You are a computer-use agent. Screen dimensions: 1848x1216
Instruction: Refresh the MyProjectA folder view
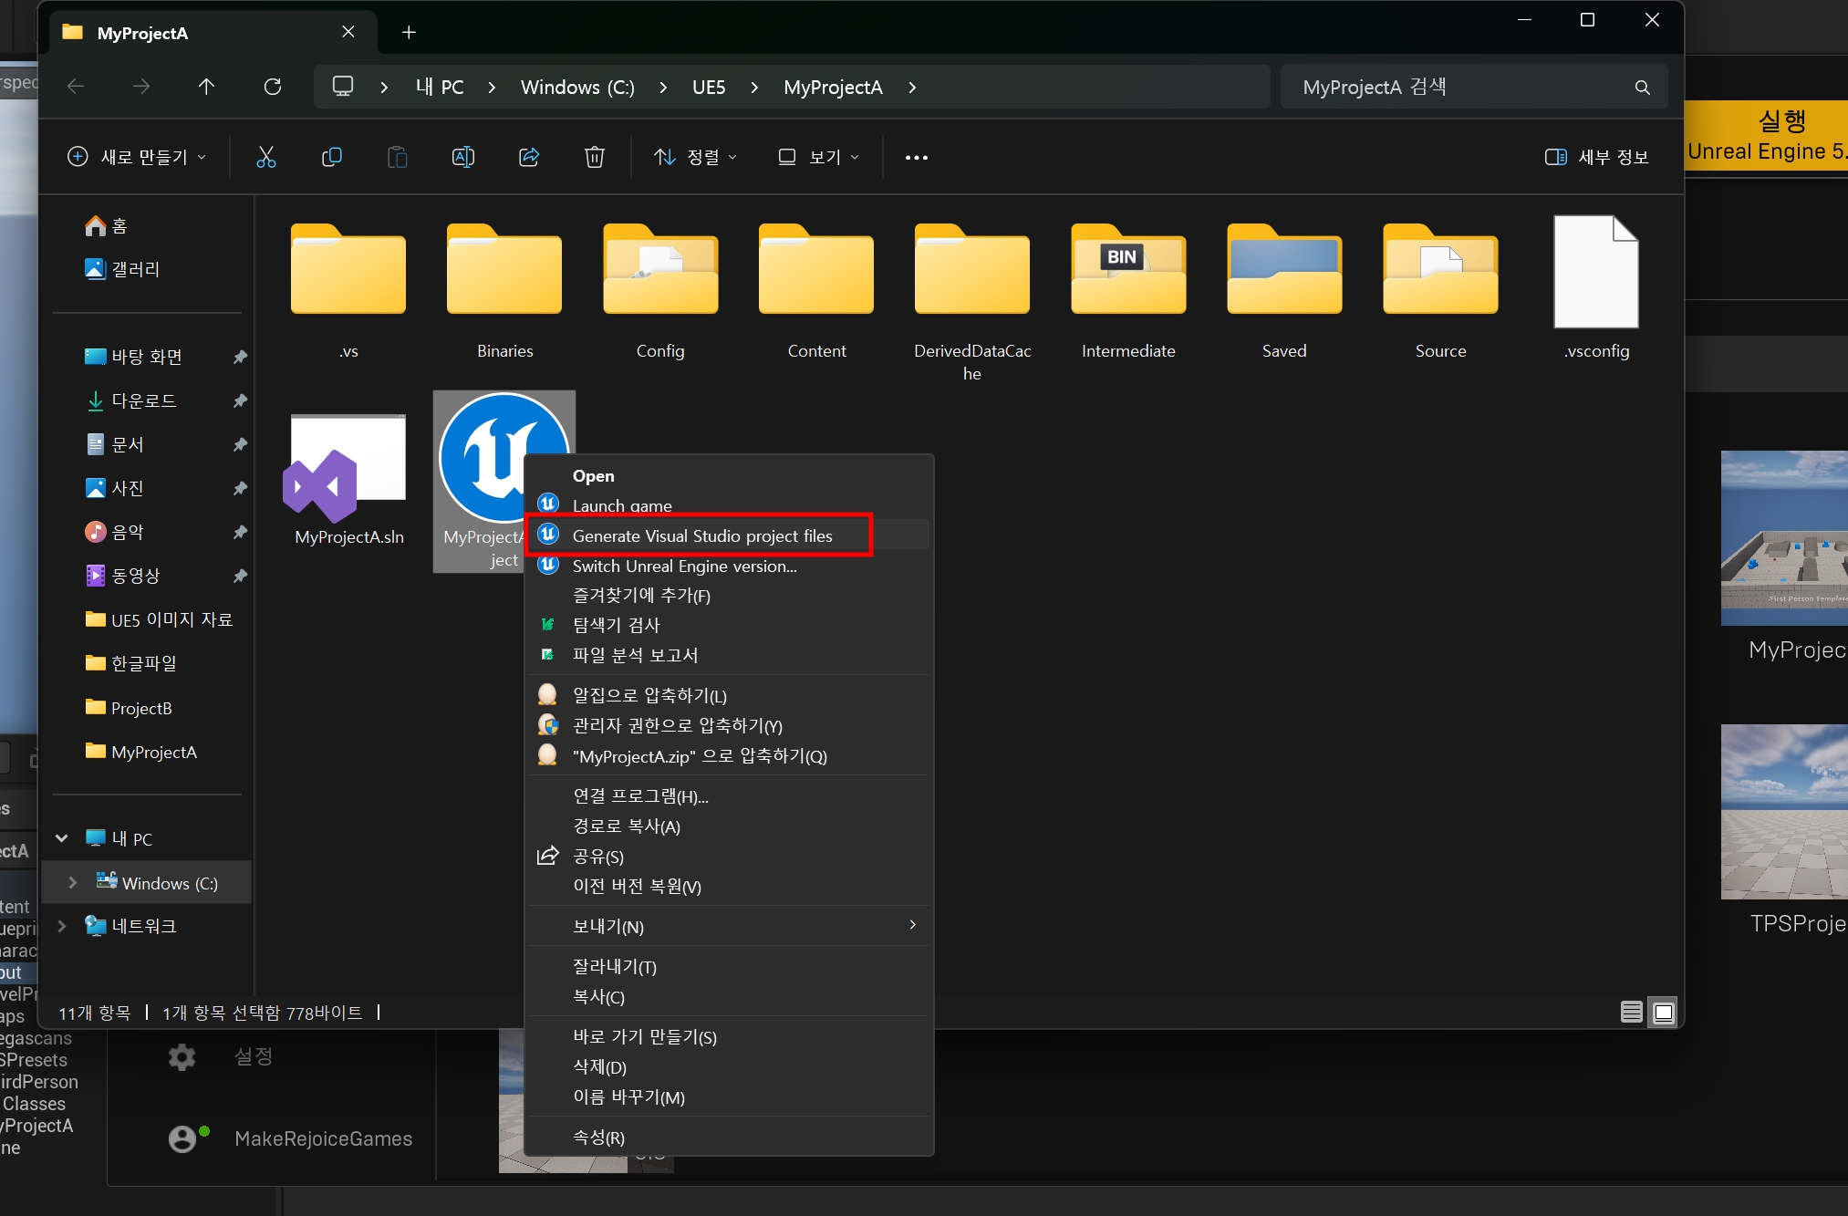272,87
